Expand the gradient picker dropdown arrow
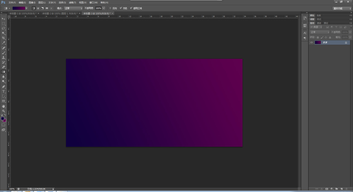353x192 pixels. point(26,8)
